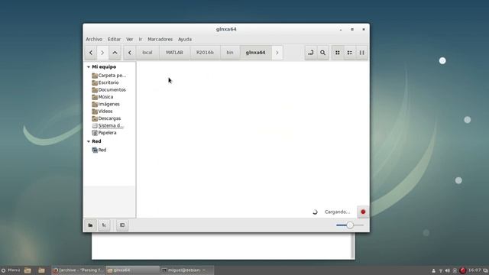Open the Ver menu
489x275 pixels.
129,39
